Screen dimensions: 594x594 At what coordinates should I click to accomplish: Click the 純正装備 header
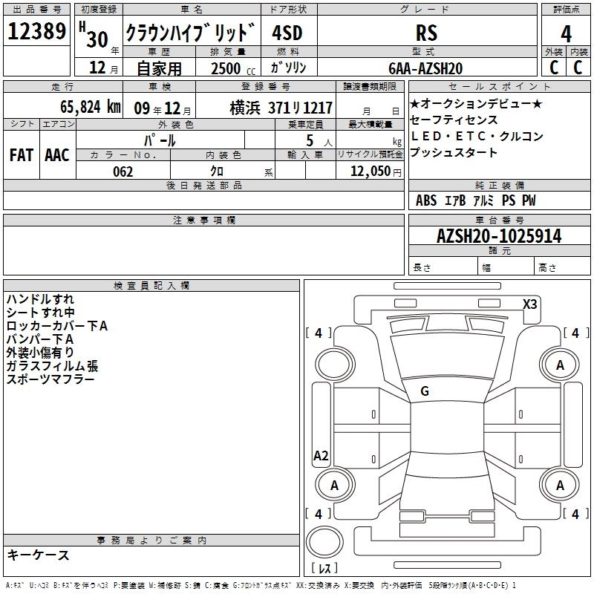pyautogui.click(x=499, y=185)
